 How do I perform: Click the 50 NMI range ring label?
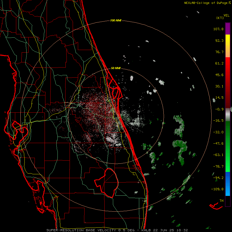pos(116,68)
